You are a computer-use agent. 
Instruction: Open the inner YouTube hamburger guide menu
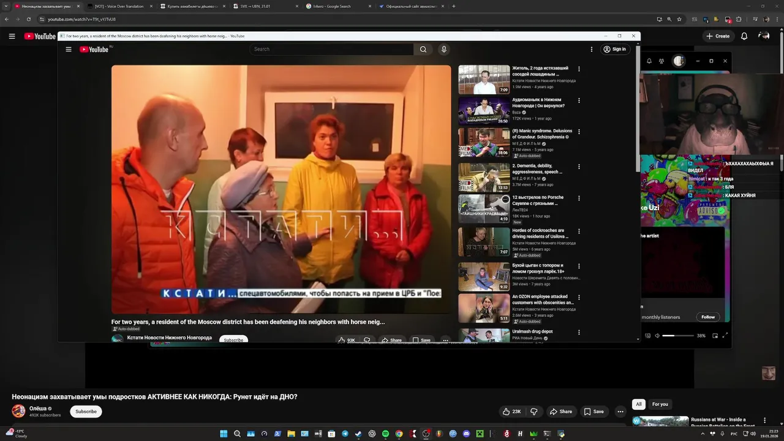[x=69, y=49]
